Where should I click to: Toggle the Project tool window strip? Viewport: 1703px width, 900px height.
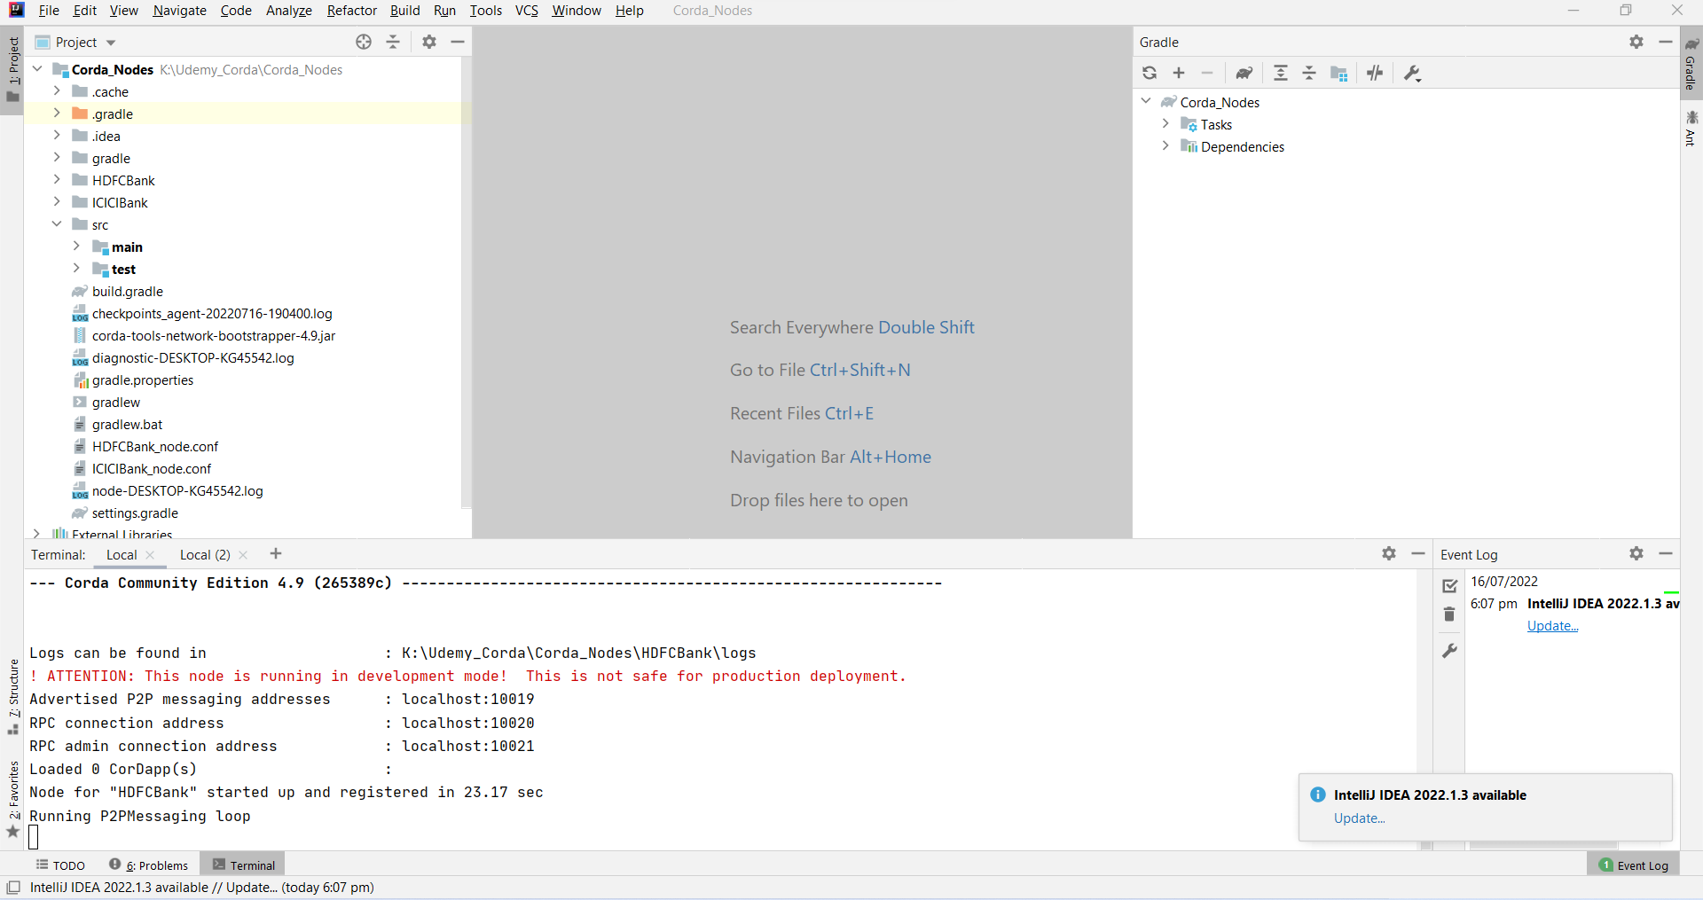pos(12,70)
